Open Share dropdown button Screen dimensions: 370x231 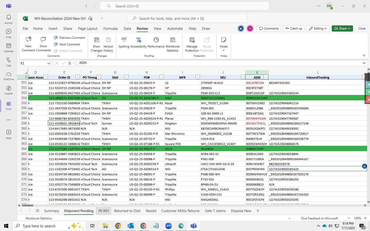pyautogui.click(x=342, y=28)
